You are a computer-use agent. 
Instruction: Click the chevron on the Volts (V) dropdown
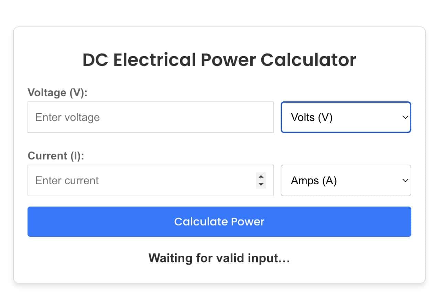click(x=405, y=117)
